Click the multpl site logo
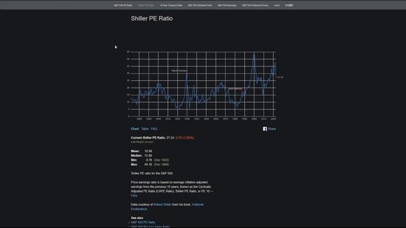406x228 pixels. click(x=289, y=5)
